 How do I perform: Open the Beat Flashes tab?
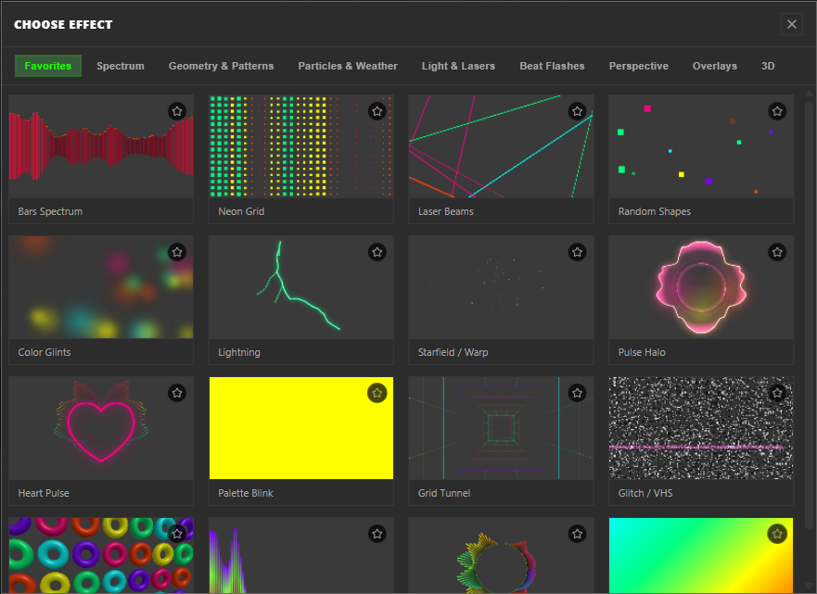click(552, 66)
